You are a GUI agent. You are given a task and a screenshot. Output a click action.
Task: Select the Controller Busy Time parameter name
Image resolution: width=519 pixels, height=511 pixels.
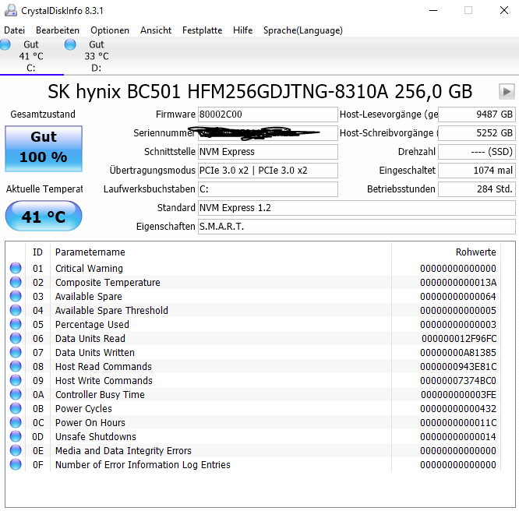(x=100, y=394)
